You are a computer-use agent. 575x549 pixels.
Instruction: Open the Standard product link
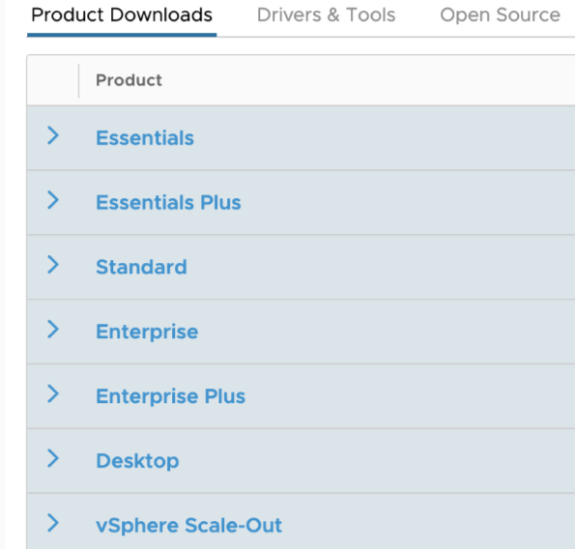(141, 268)
